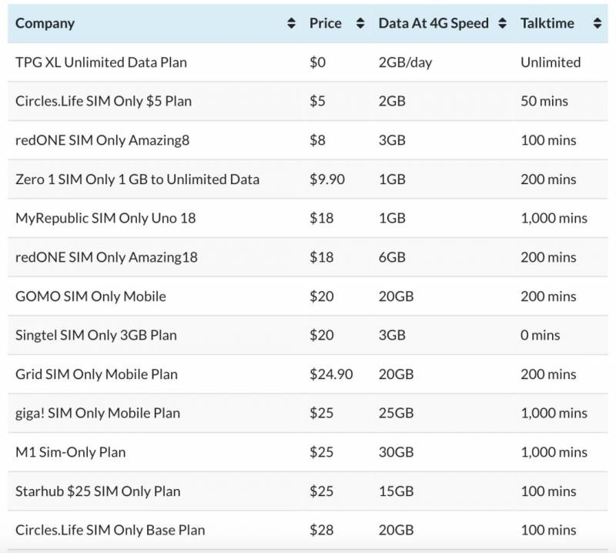Click the M1 Sim-Only Plan row
The width and height of the screenshot is (616, 553).
(x=70, y=452)
